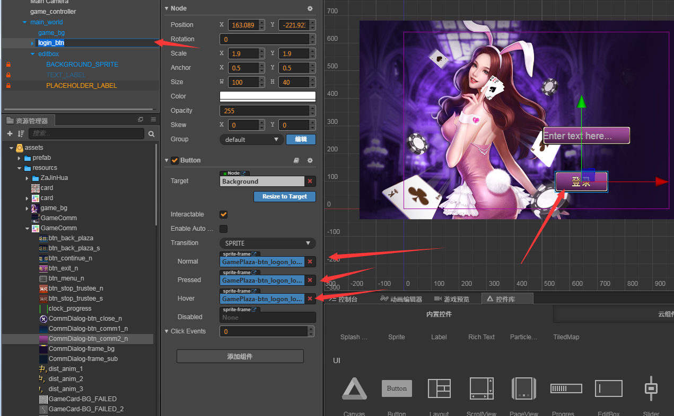Image resolution: width=674 pixels, height=416 pixels.
Task: Click lock icon beside PLACEHOLDER_LABEL
Action: (8, 86)
